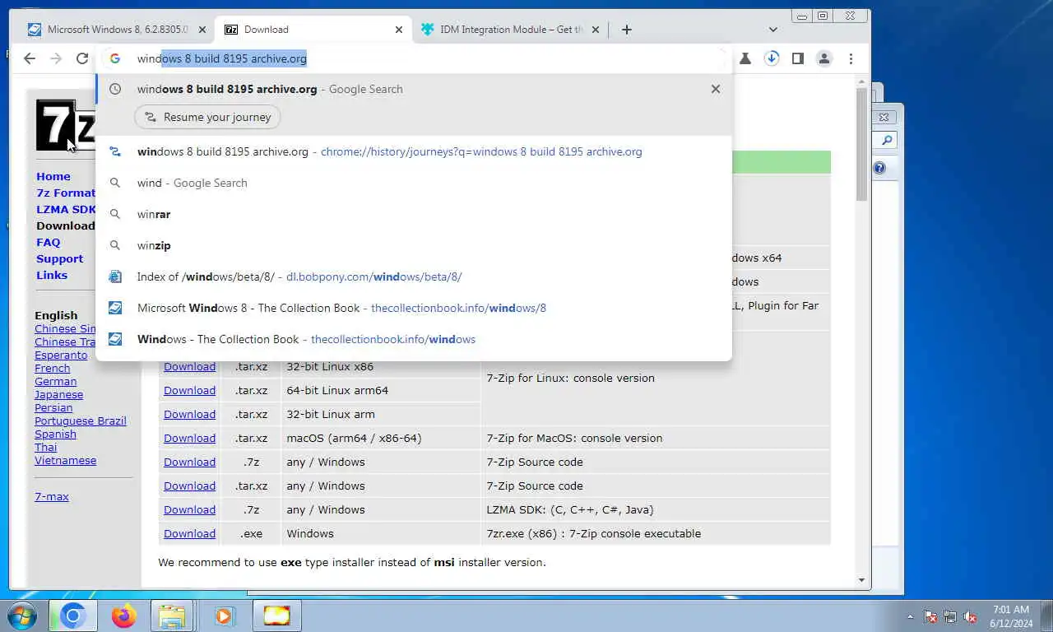Open the Support sidebar link

tap(59, 258)
